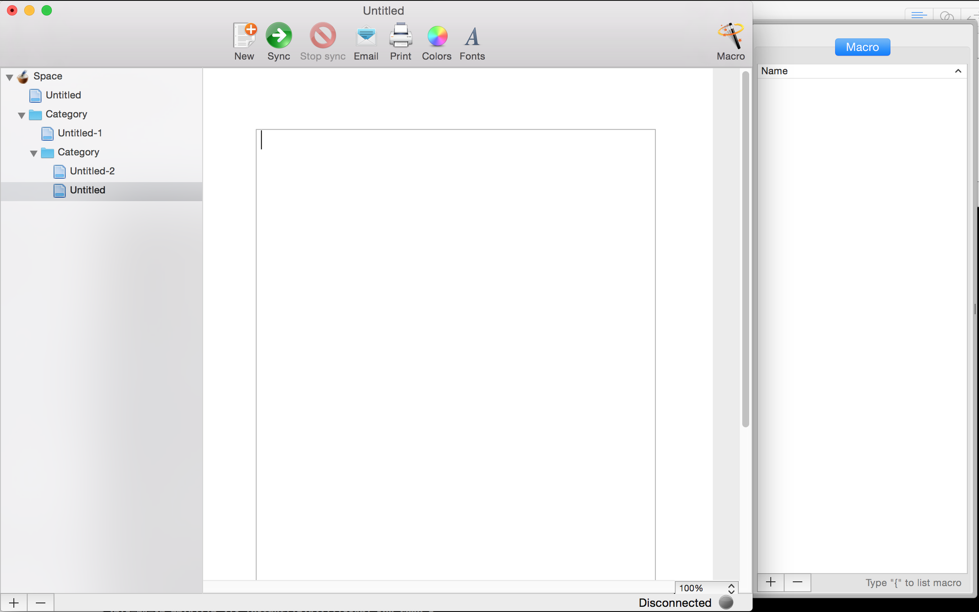Collapse the Space root tree node

coord(10,77)
